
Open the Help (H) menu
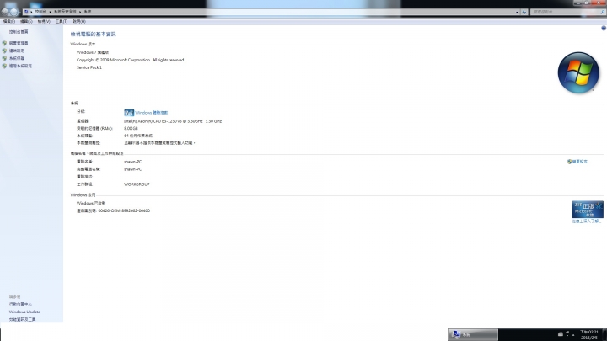pos(79,22)
